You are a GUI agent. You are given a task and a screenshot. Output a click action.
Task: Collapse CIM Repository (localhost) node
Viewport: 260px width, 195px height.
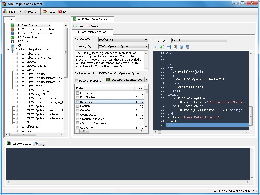point(8,49)
